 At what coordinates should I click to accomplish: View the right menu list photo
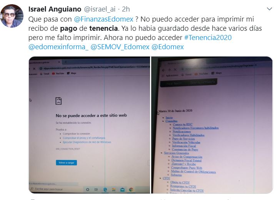212,125
